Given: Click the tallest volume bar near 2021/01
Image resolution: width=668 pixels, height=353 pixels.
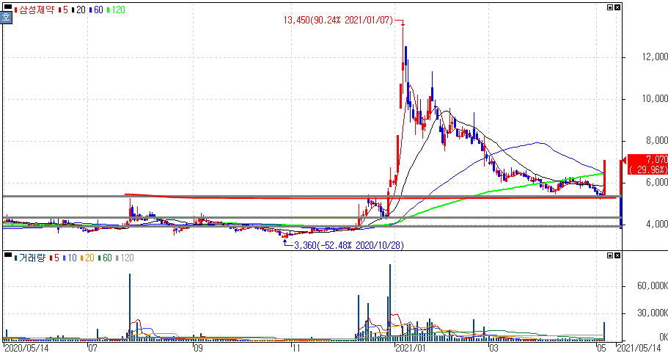Looking at the screenshot, I should tap(390, 302).
